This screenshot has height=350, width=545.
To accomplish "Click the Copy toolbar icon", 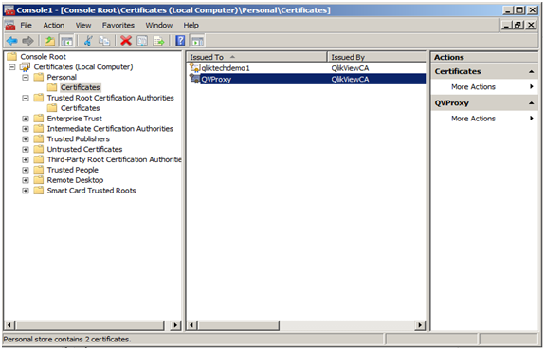I will (x=104, y=41).
